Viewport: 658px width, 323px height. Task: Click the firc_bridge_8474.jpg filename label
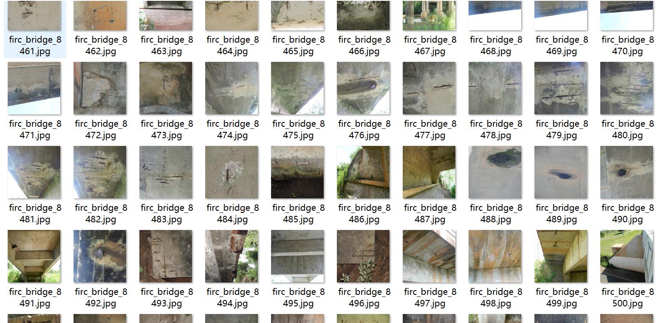233,130
